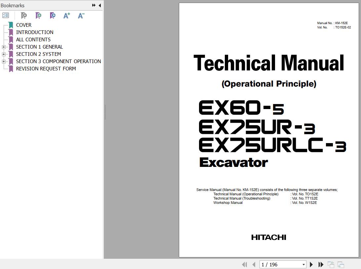Click the EX75UR-3 model name
The image size is (361, 269).
tap(257, 127)
